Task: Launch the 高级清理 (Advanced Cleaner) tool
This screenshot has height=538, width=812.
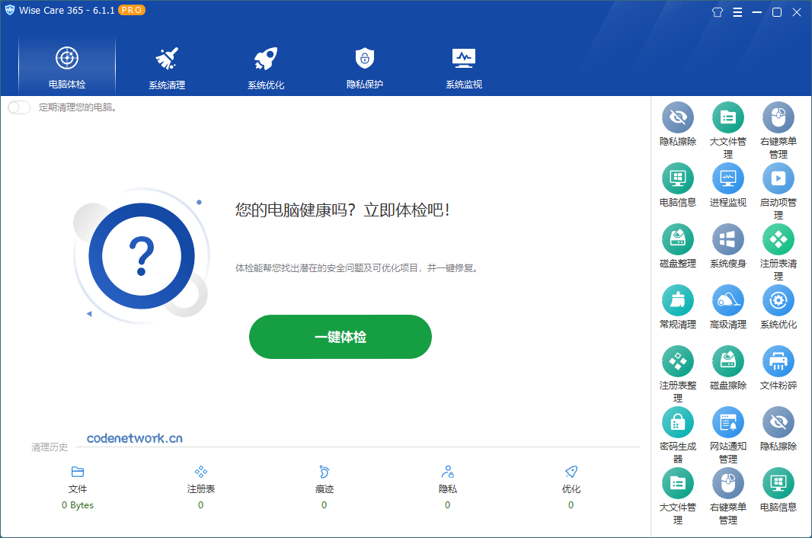Action: pyautogui.click(x=728, y=300)
